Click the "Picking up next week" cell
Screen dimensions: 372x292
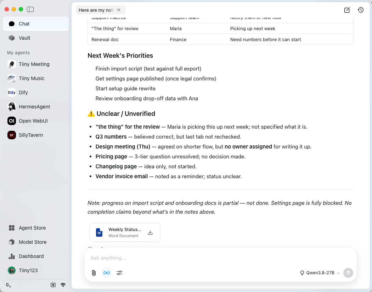[253, 28]
